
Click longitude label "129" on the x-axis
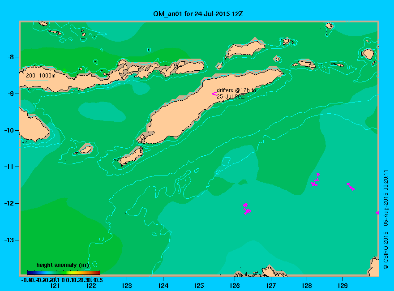tap(343, 286)
